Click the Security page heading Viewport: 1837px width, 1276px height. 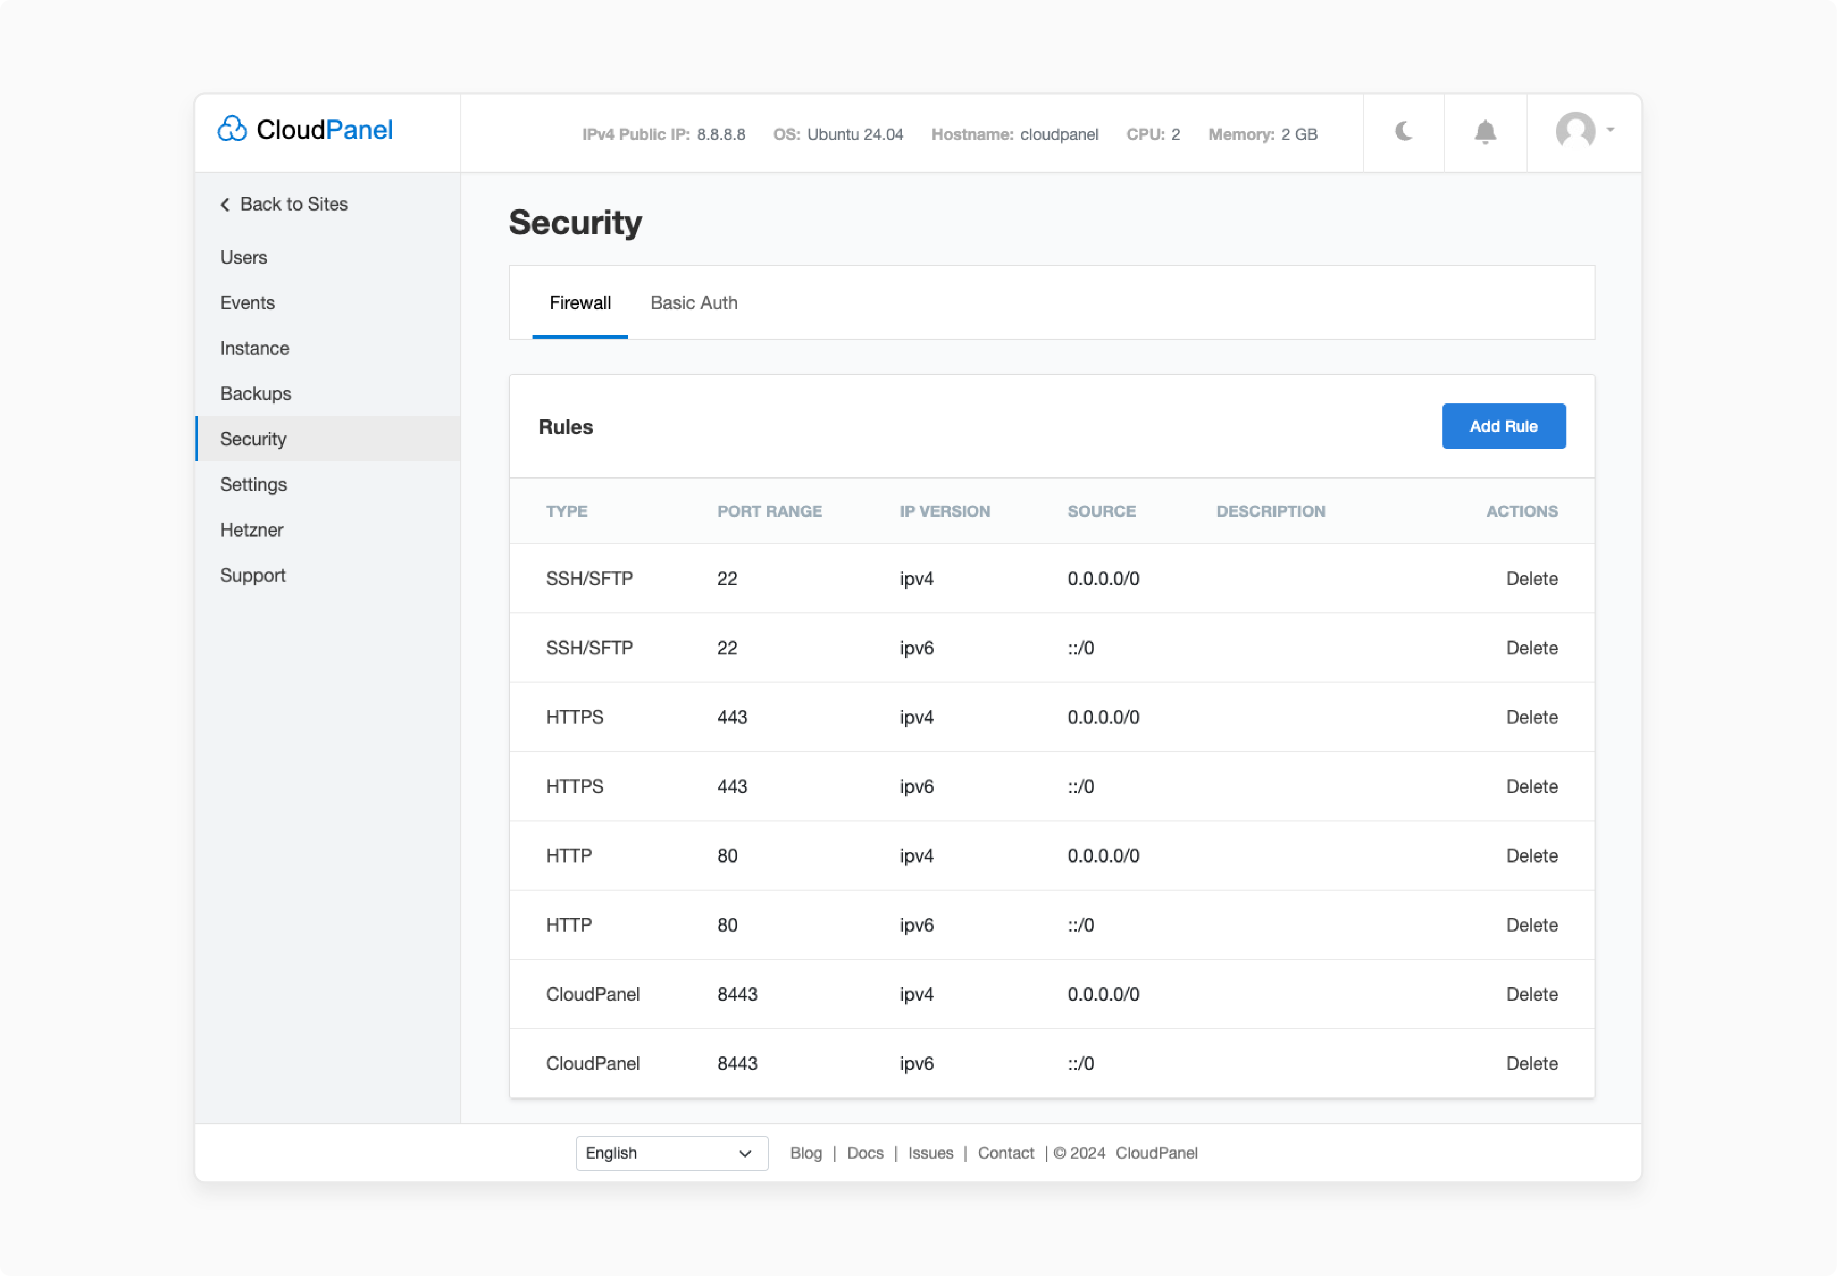[x=575, y=222]
